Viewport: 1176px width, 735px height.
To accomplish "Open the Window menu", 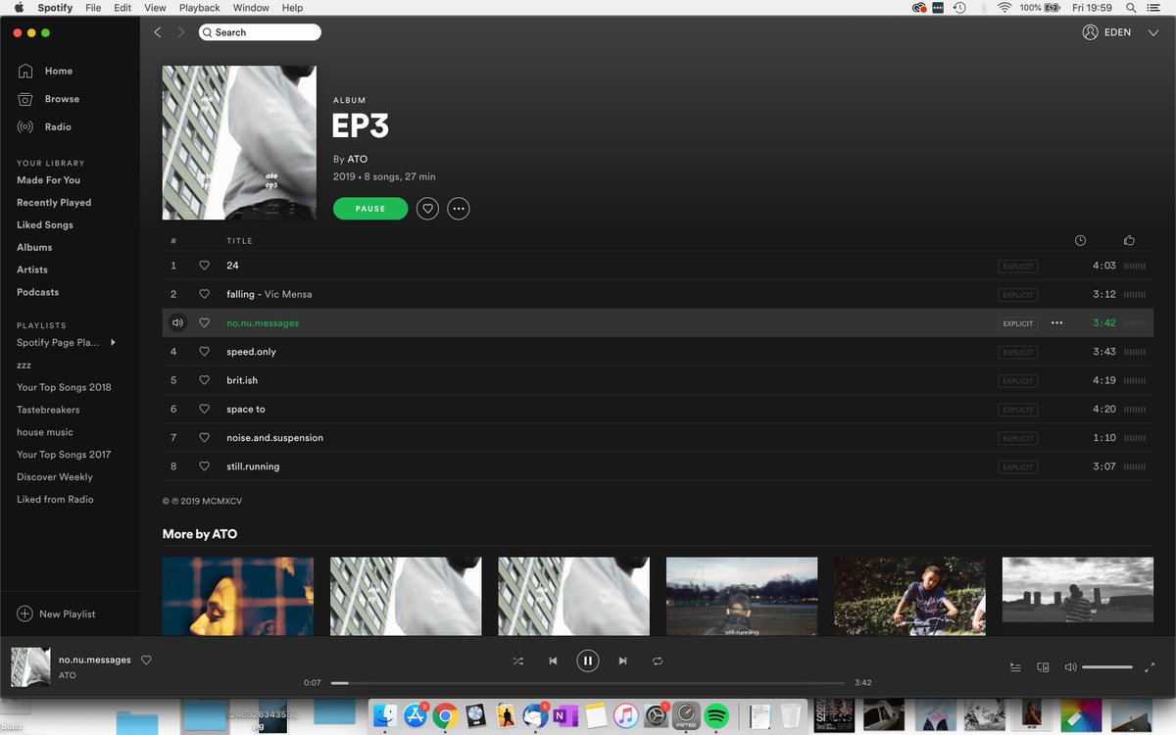I will (x=251, y=8).
